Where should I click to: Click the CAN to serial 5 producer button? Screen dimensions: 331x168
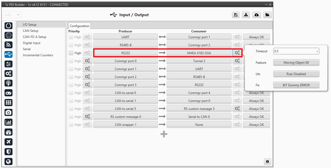click(x=126, y=109)
